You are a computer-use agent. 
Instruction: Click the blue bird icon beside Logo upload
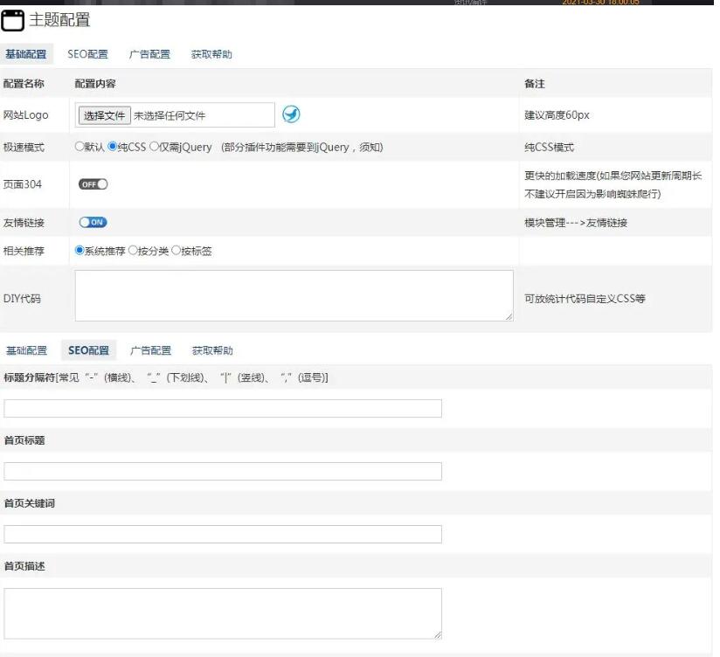(x=291, y=114)
